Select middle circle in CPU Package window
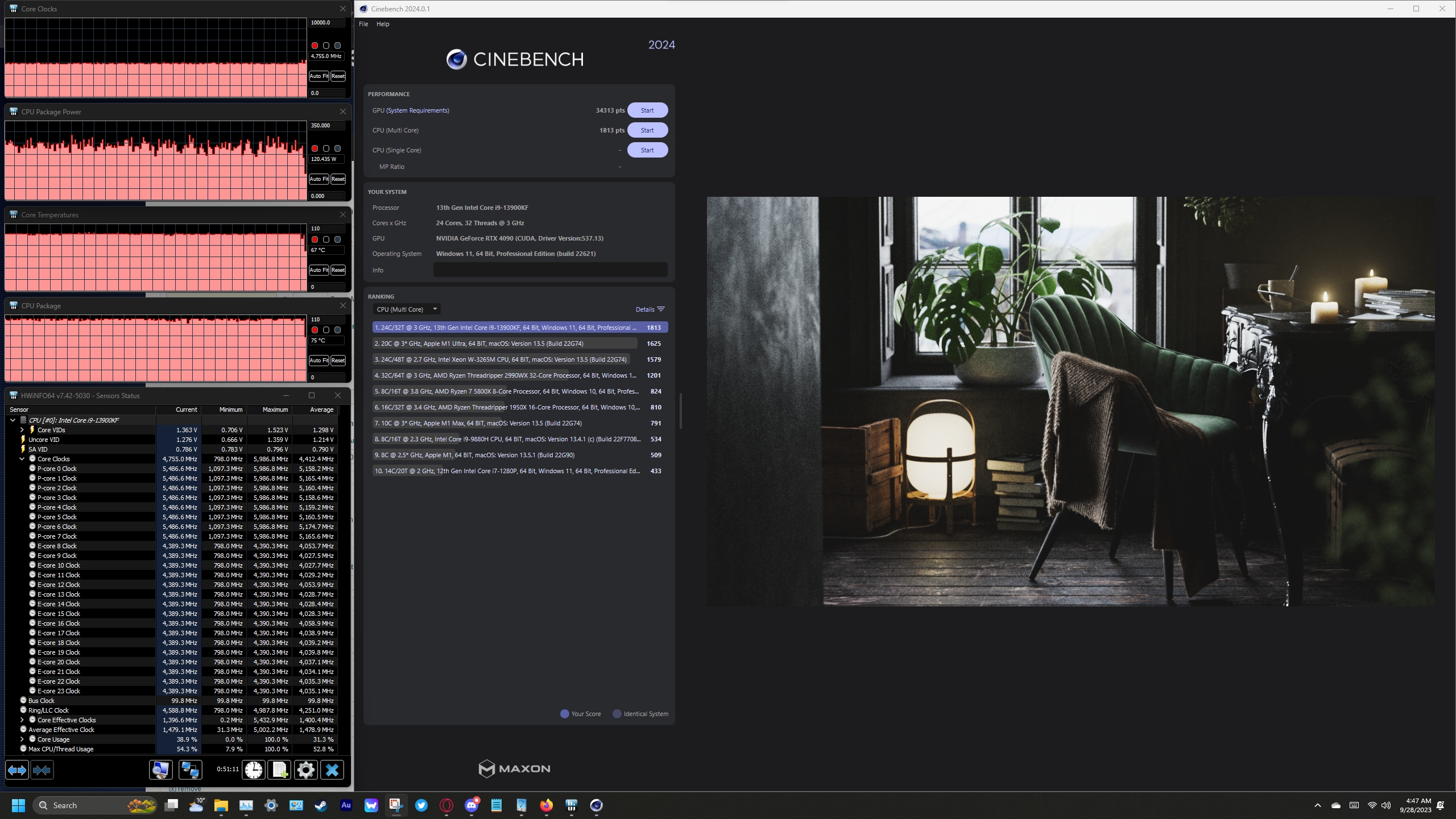1456x819 pixels. [326, 330]
